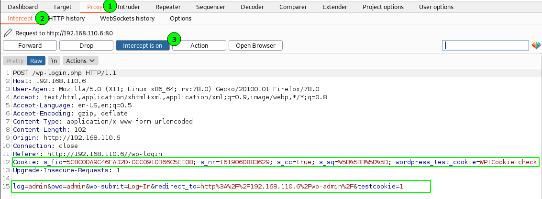The width and height of the screenshot is (542, 199).
Task: Switch to Pretty view mode
Action: click(15, 61)
